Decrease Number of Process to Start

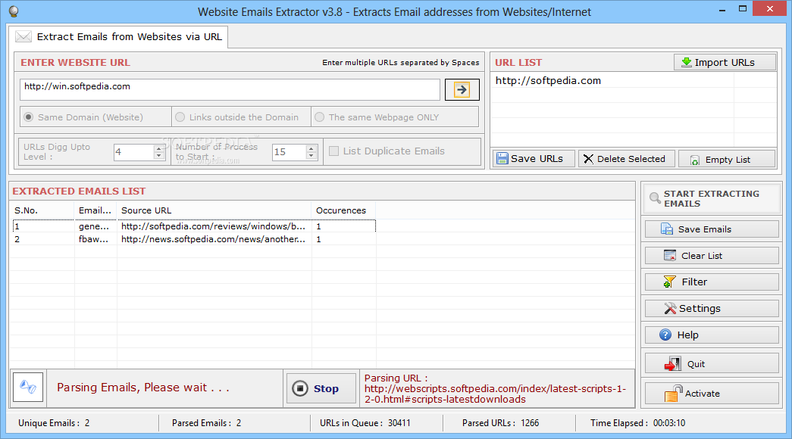(311, 155)
